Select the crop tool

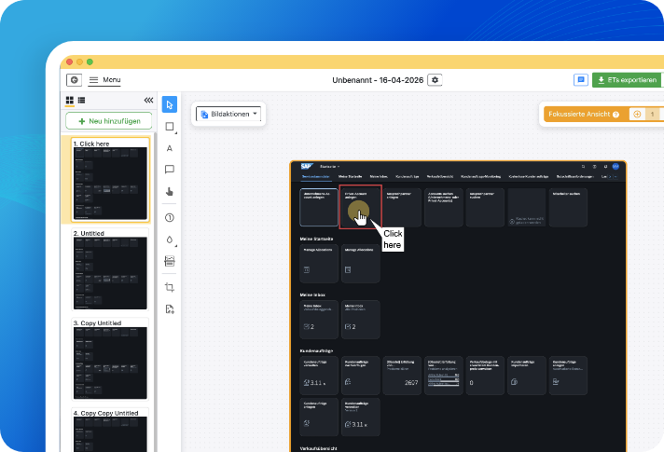click(x=170, y=287)
